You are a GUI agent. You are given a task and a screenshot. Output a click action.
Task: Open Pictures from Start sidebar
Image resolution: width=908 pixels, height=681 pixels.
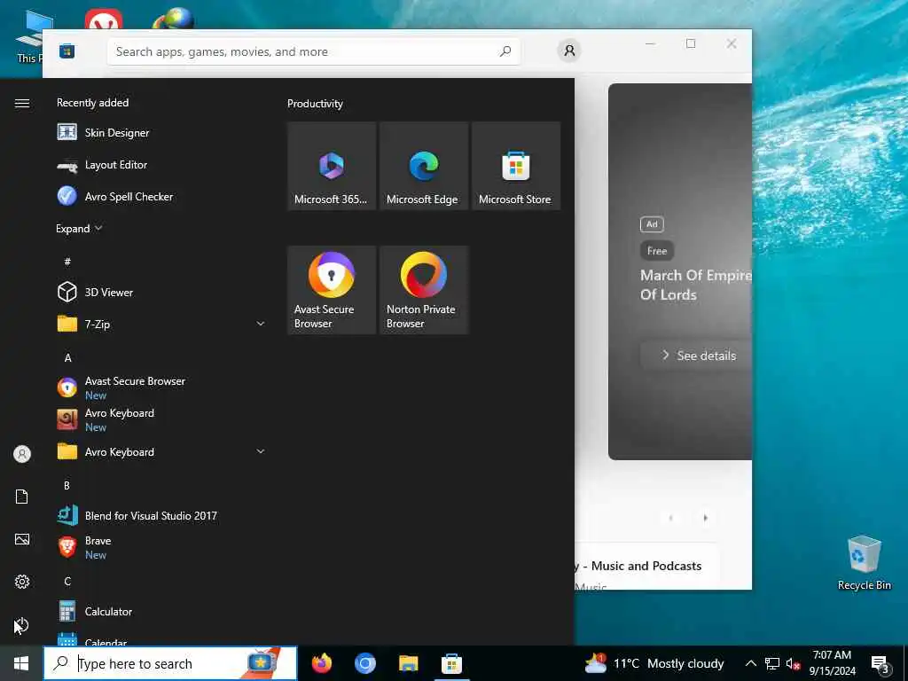click(22, 540)
